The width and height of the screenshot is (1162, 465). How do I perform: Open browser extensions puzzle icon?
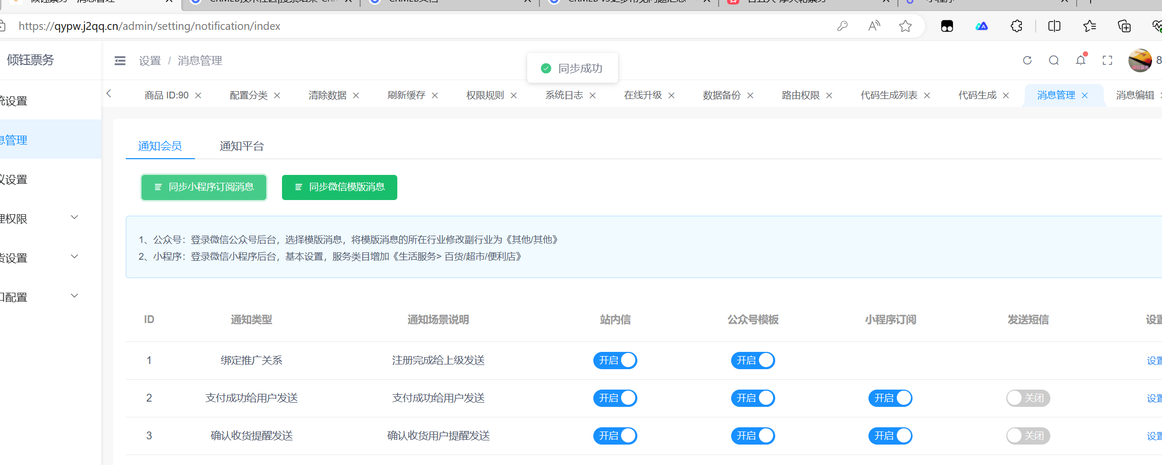(x=1016, y=26)
